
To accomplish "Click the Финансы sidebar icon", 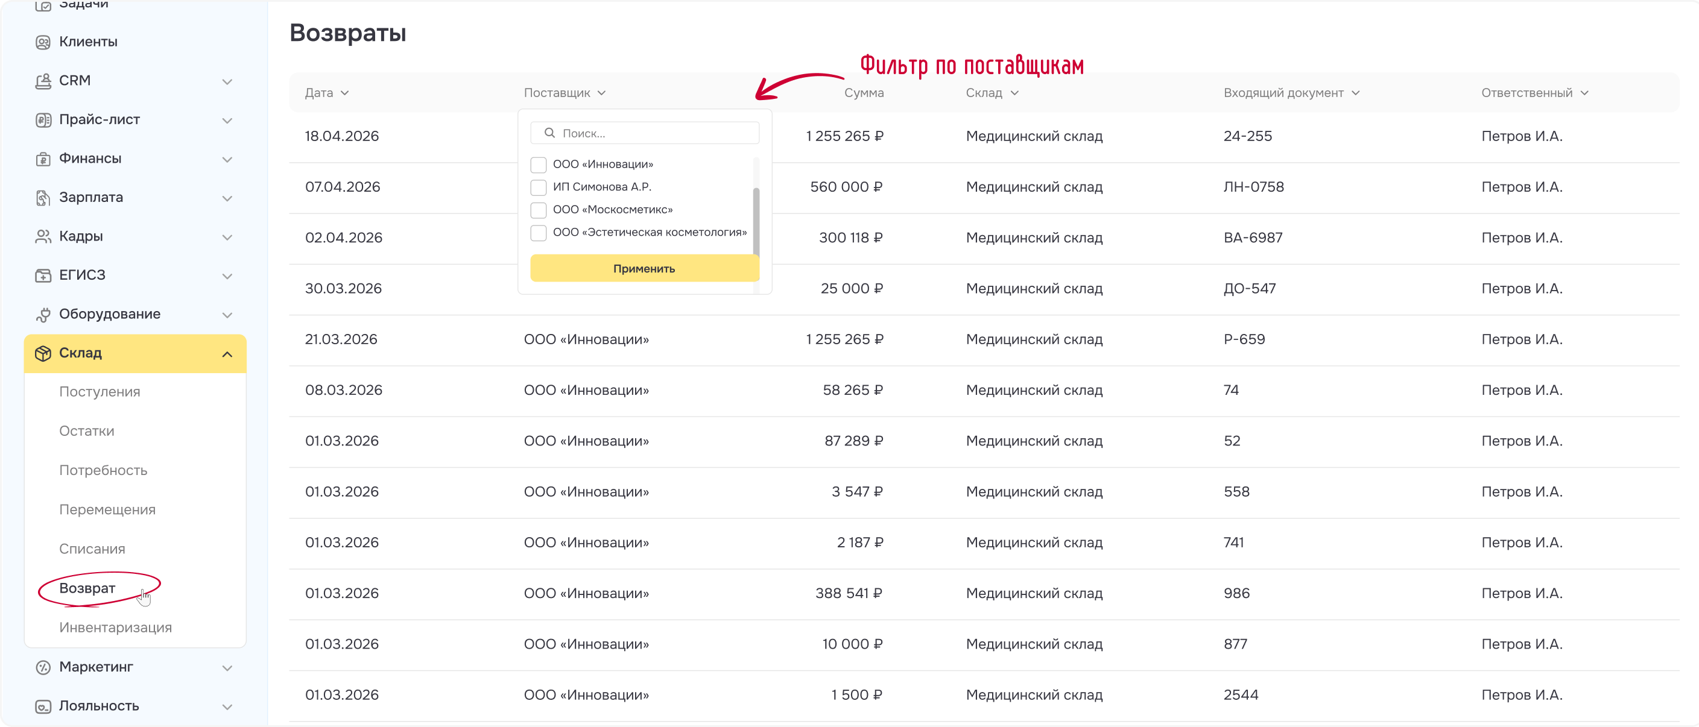I will pos(43,159).
